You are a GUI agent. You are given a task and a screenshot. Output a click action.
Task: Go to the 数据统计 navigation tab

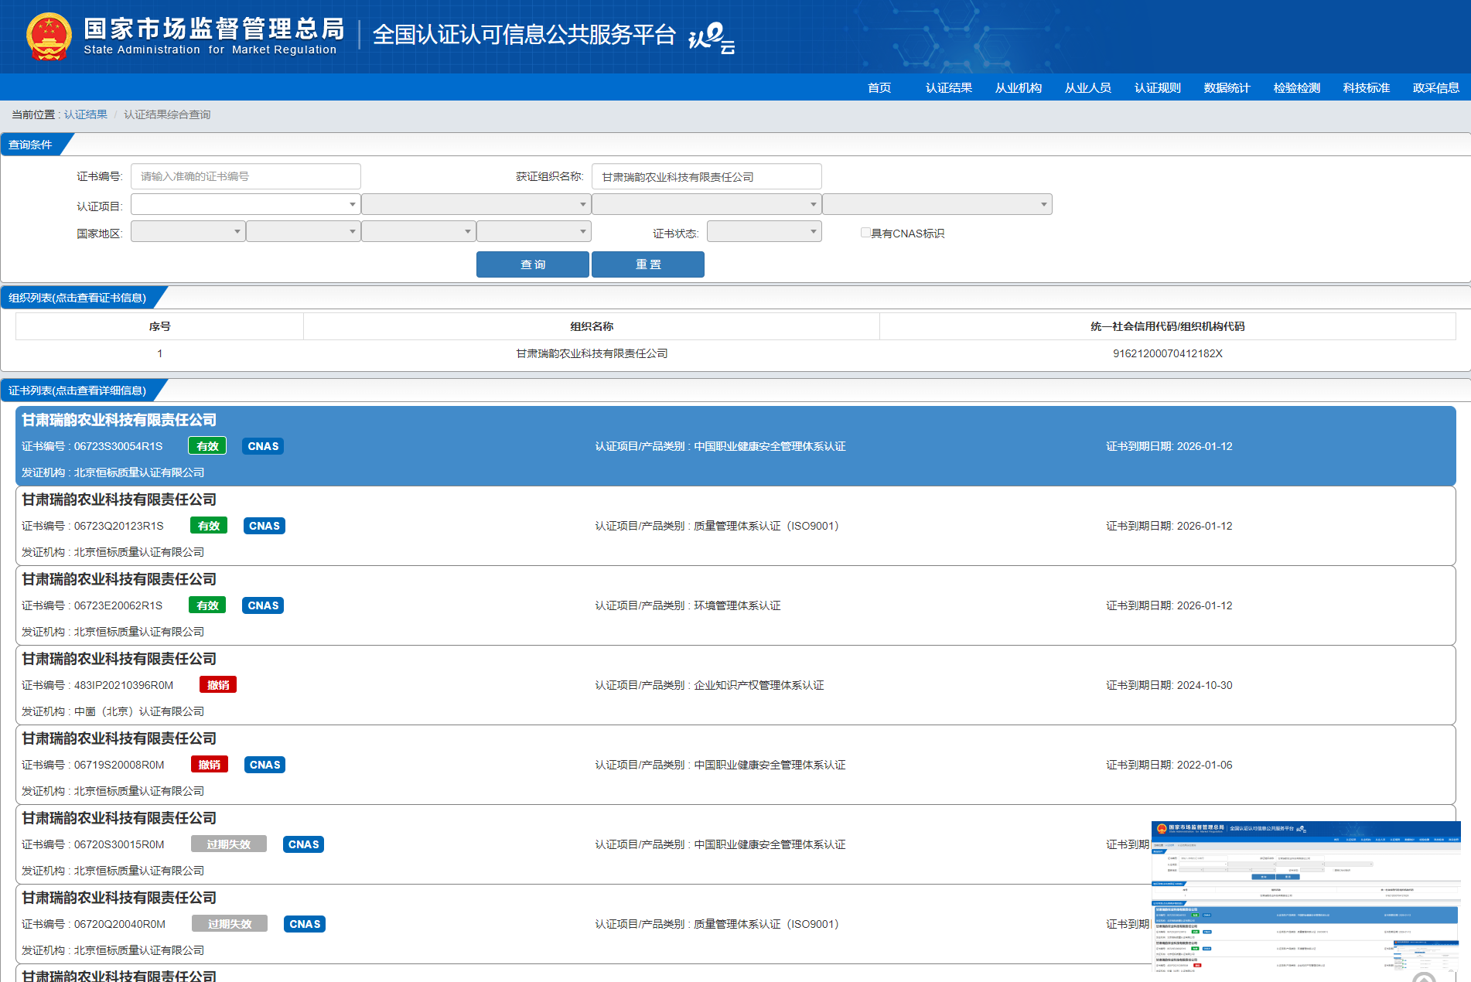pos(1227,88)
